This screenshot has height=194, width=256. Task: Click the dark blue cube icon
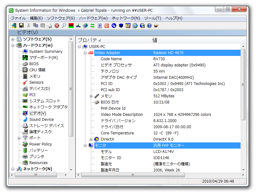pyautogui.click(x=121, y=26)
